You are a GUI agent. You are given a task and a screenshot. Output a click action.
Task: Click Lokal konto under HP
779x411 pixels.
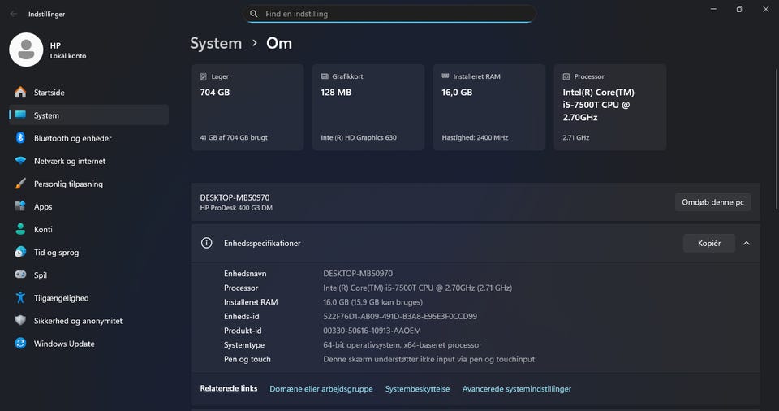point(68,56)
